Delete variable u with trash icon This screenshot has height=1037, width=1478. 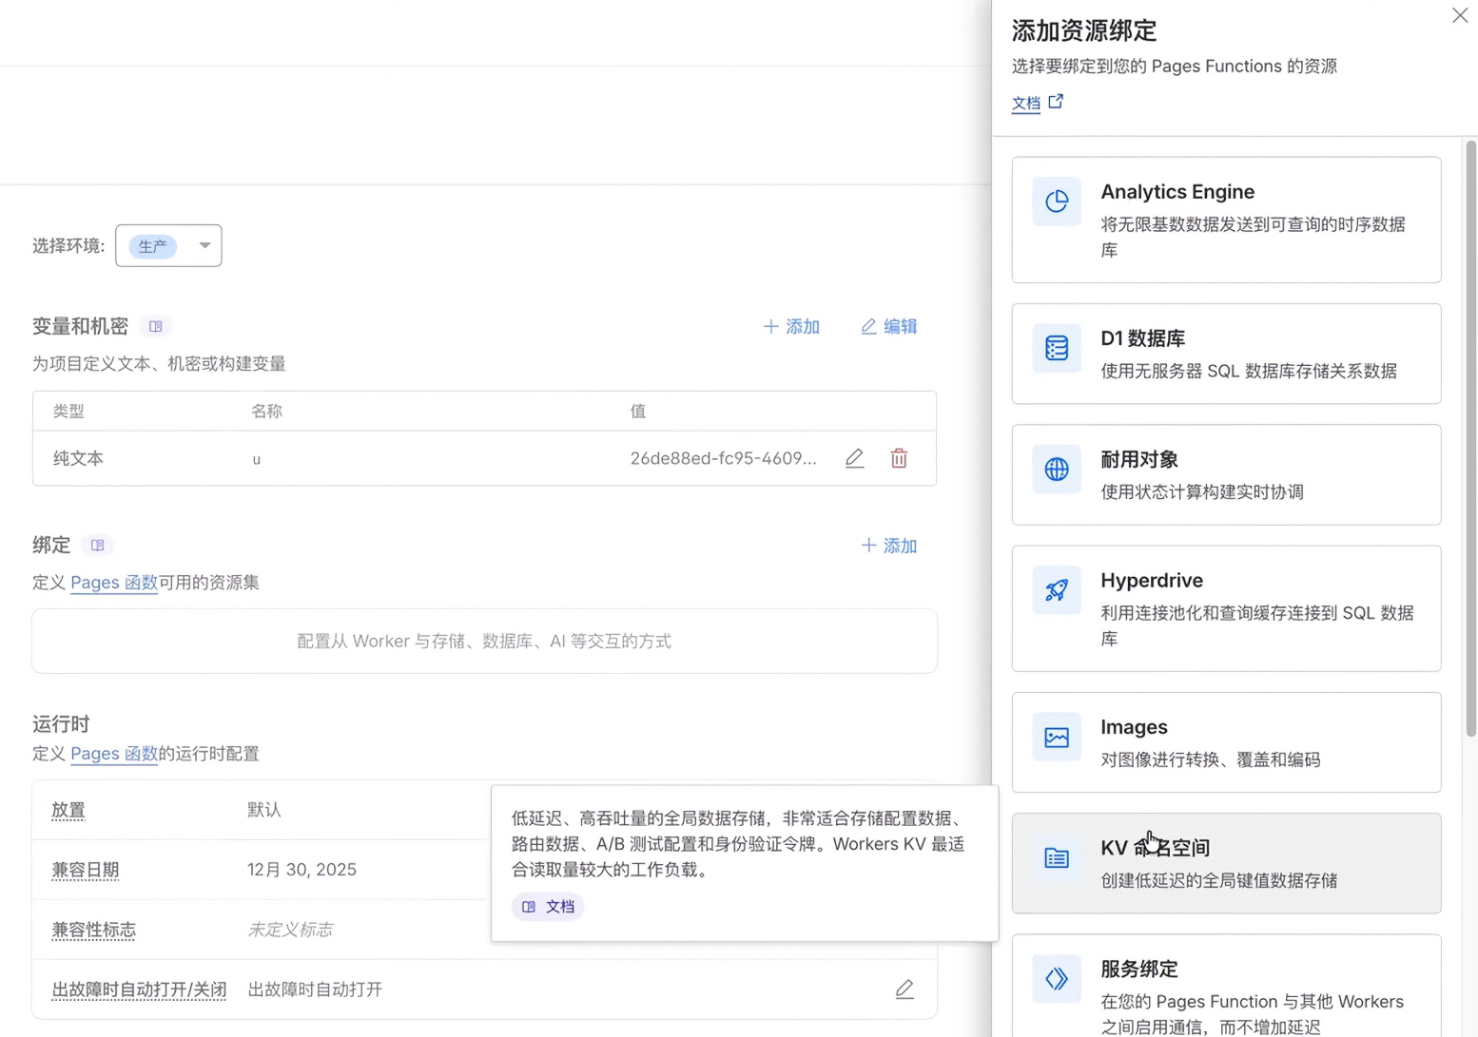[899, 458]
